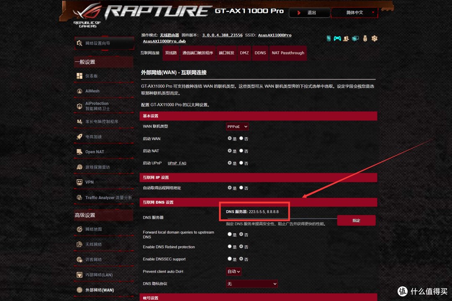The width and height of the screenshot is (452, 301).
Task: Open the USB device status icon
Action: tap(365, 38)
